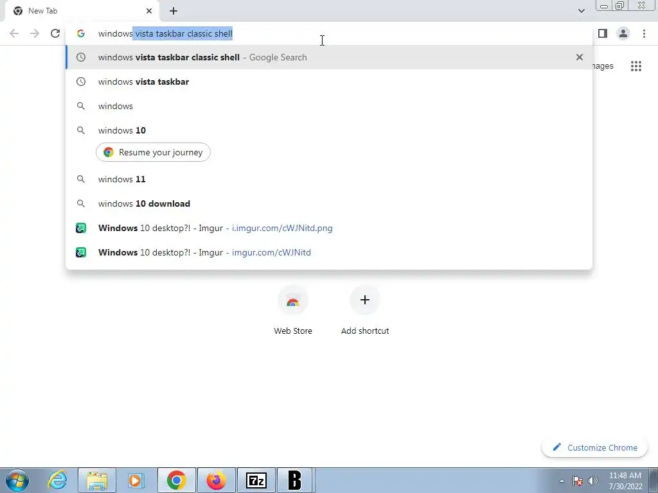Screen dimensions: 658x493
Task: Open 7-Zip from taskbar
Action: tap(256, 480)
